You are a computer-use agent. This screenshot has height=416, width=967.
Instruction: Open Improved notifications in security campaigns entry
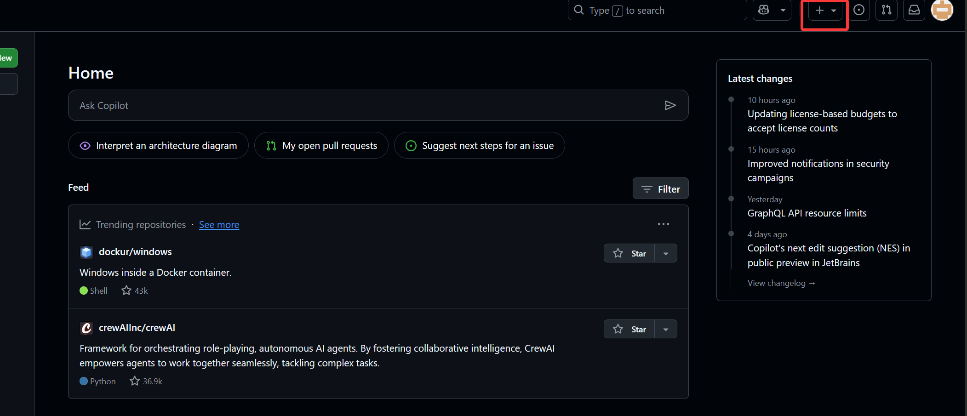tap(818, 171)
